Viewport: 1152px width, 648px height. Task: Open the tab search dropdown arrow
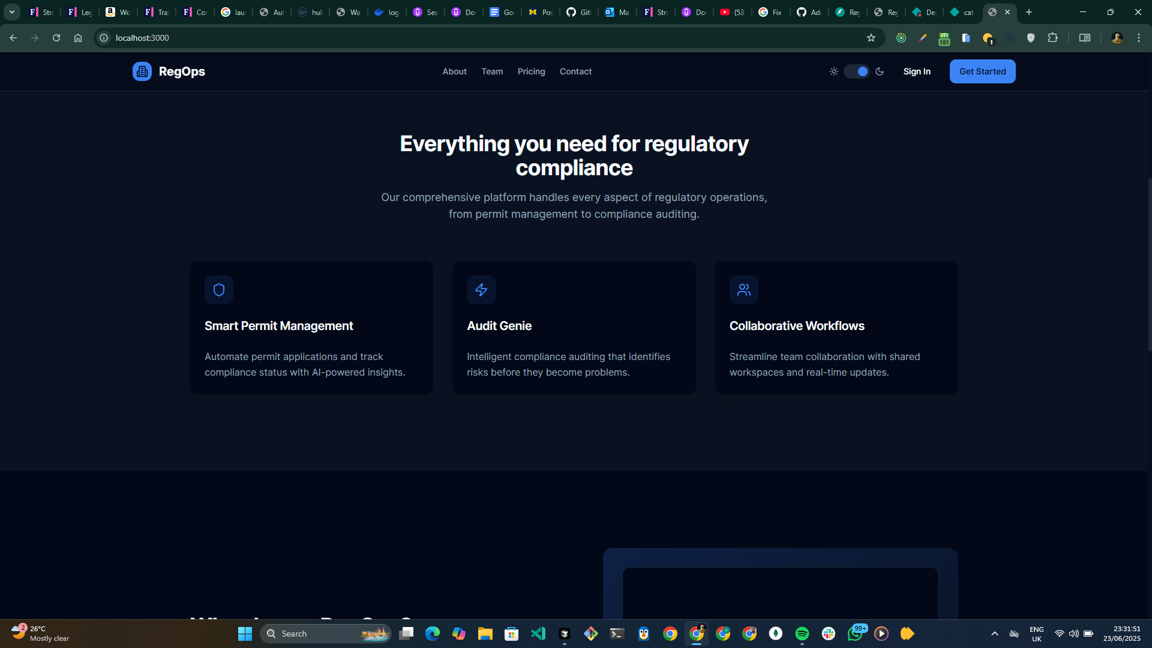pyautogui.click(x=11, y=12)
